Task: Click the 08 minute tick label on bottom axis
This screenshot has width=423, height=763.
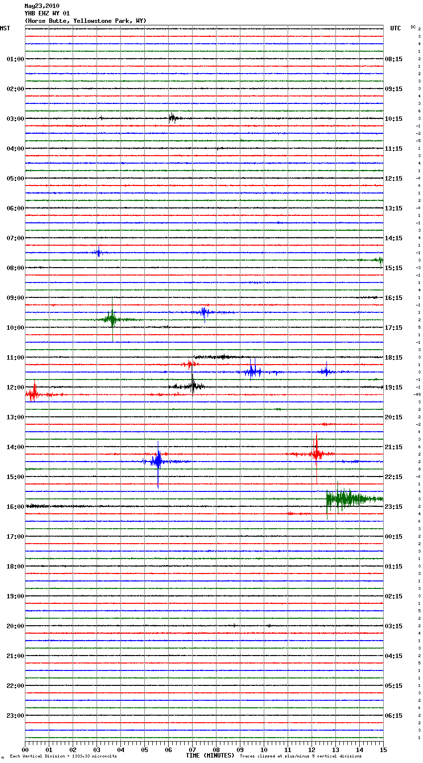Action: 216,750
